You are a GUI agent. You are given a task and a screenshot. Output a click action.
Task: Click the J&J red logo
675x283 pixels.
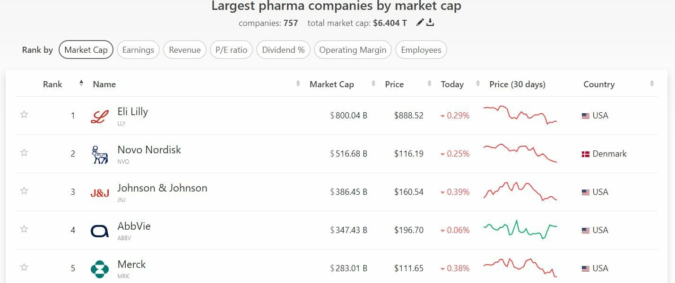click(x=99, y=192)
